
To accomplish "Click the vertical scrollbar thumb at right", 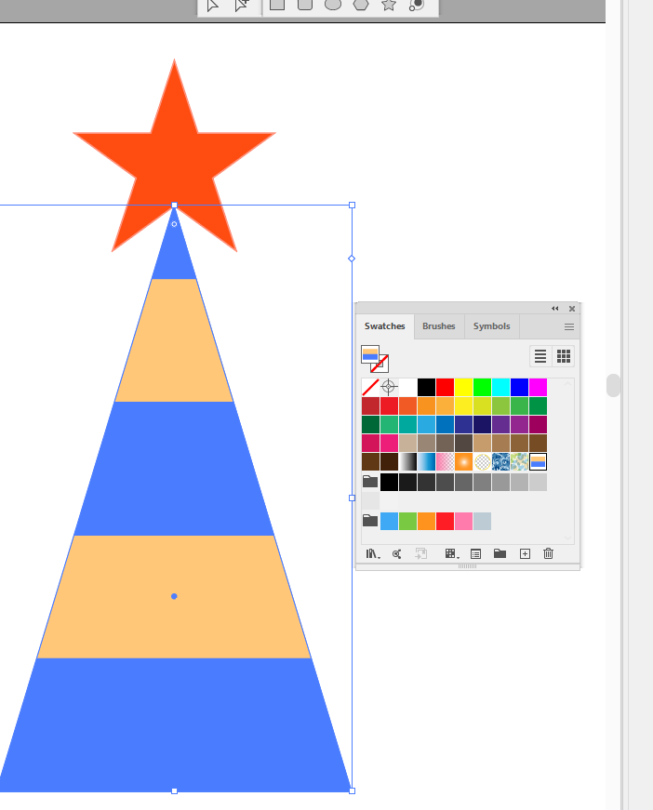I will coord(613,385).
